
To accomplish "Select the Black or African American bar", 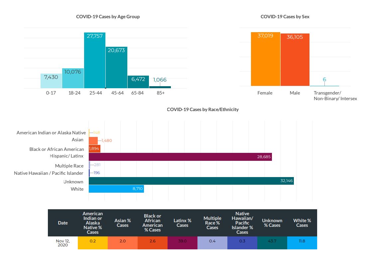I will [94, 149].
